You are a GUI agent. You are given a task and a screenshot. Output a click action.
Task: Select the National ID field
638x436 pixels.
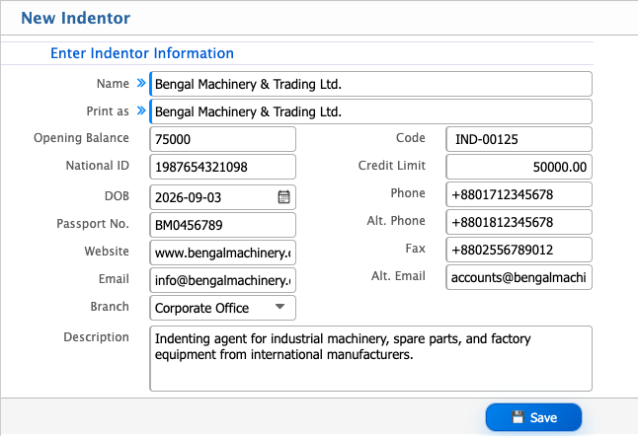[222, 167]
